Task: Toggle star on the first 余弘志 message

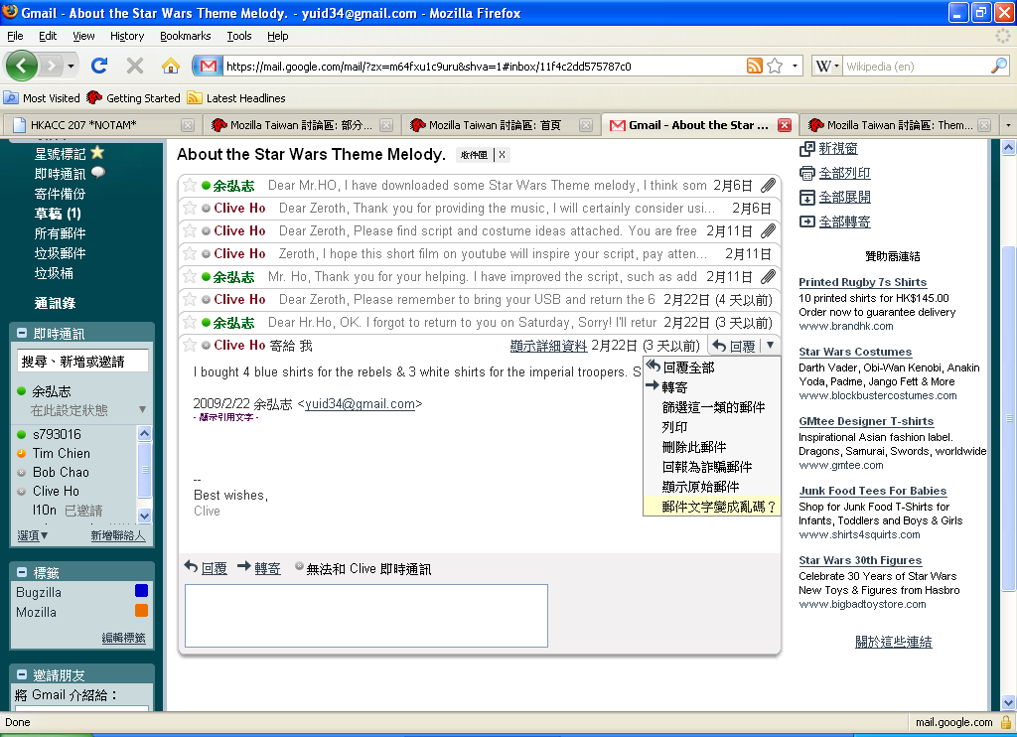Action: pyautogui.click(x=190, y=186)
